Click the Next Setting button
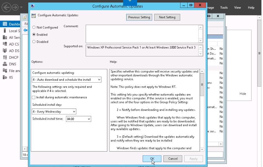 [167, 17]
